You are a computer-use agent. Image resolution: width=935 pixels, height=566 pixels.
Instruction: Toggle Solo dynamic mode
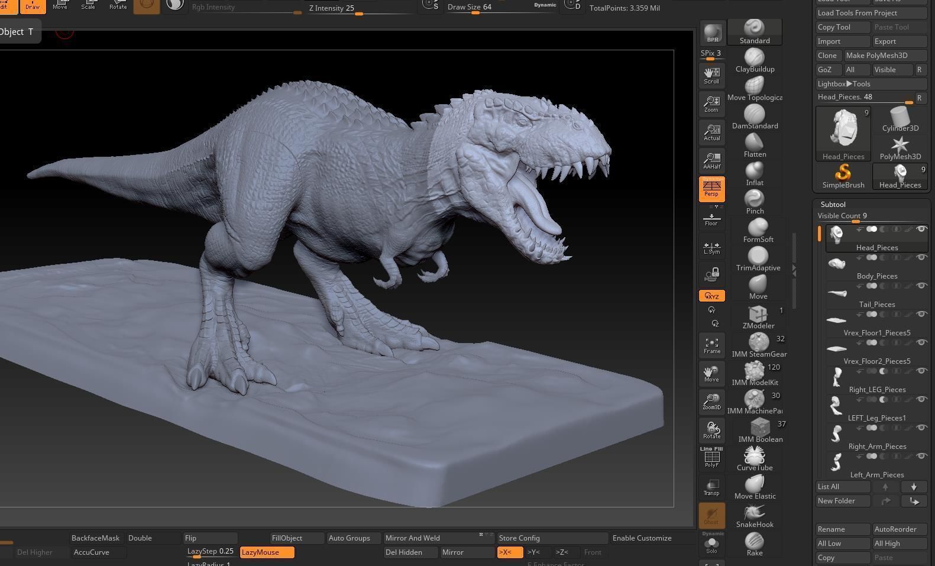pos(711,544)
